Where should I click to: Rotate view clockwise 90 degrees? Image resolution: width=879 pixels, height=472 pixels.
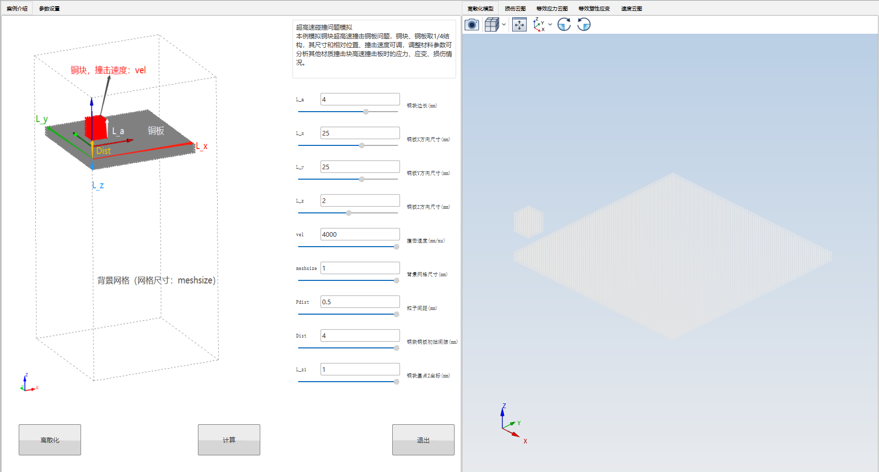[x=564, y=24]
